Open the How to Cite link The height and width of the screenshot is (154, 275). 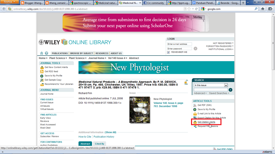[85, 137]
